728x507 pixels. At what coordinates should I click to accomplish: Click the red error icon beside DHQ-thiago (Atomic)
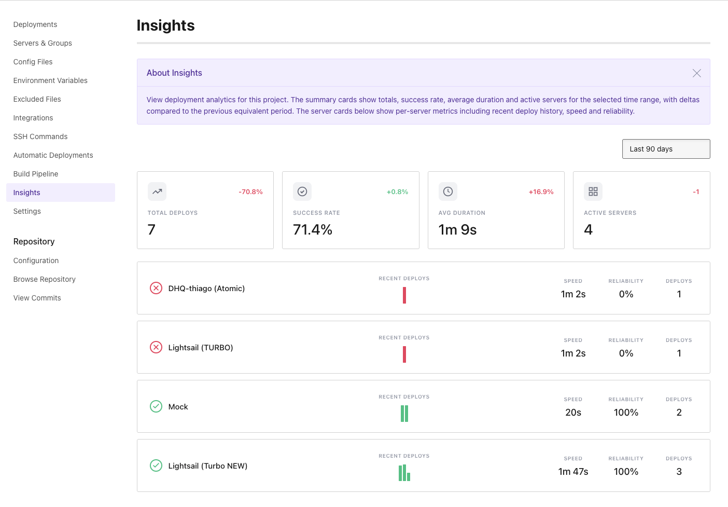coord(156,288)
